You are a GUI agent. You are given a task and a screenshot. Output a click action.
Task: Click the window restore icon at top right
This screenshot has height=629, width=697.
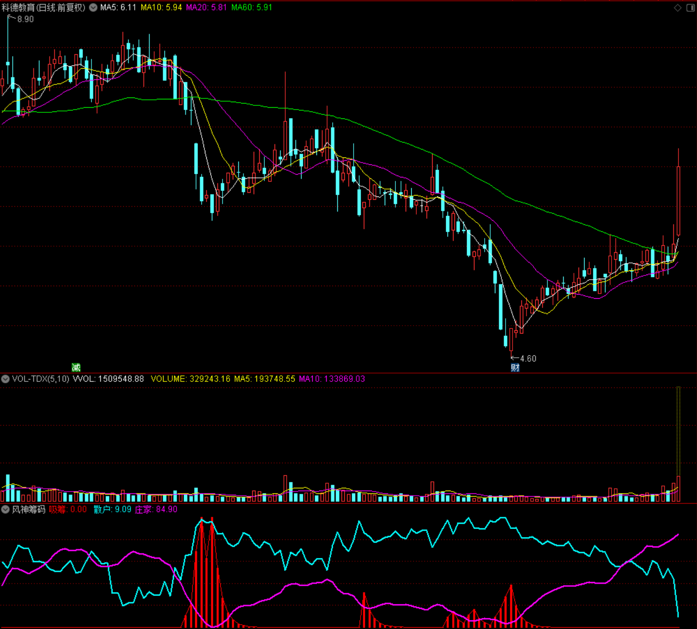pos(690,7)
